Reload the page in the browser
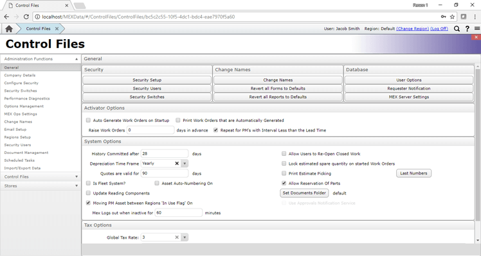Image resolution: width=481 pixels, height=256 pixels. 26,17
